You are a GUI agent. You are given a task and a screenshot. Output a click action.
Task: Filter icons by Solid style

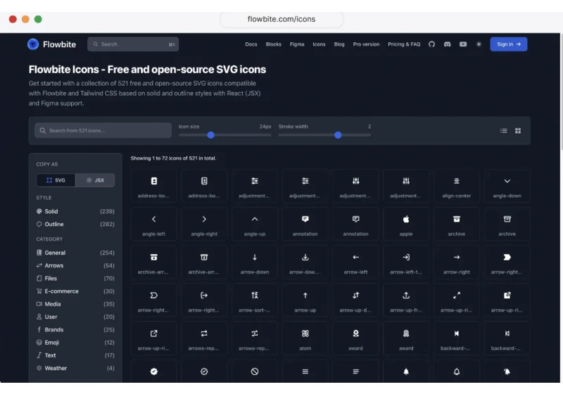(75, 211)
